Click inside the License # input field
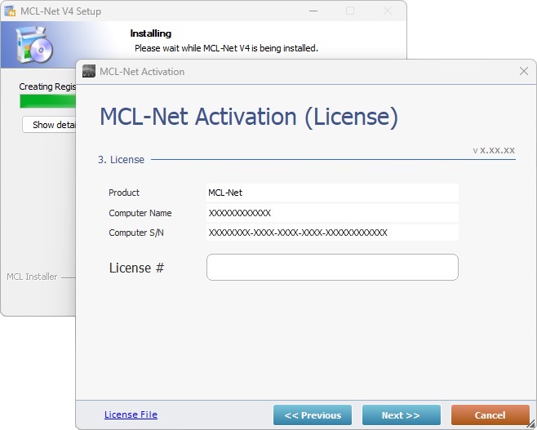537x430 pixels. click(x=332, y=268)
